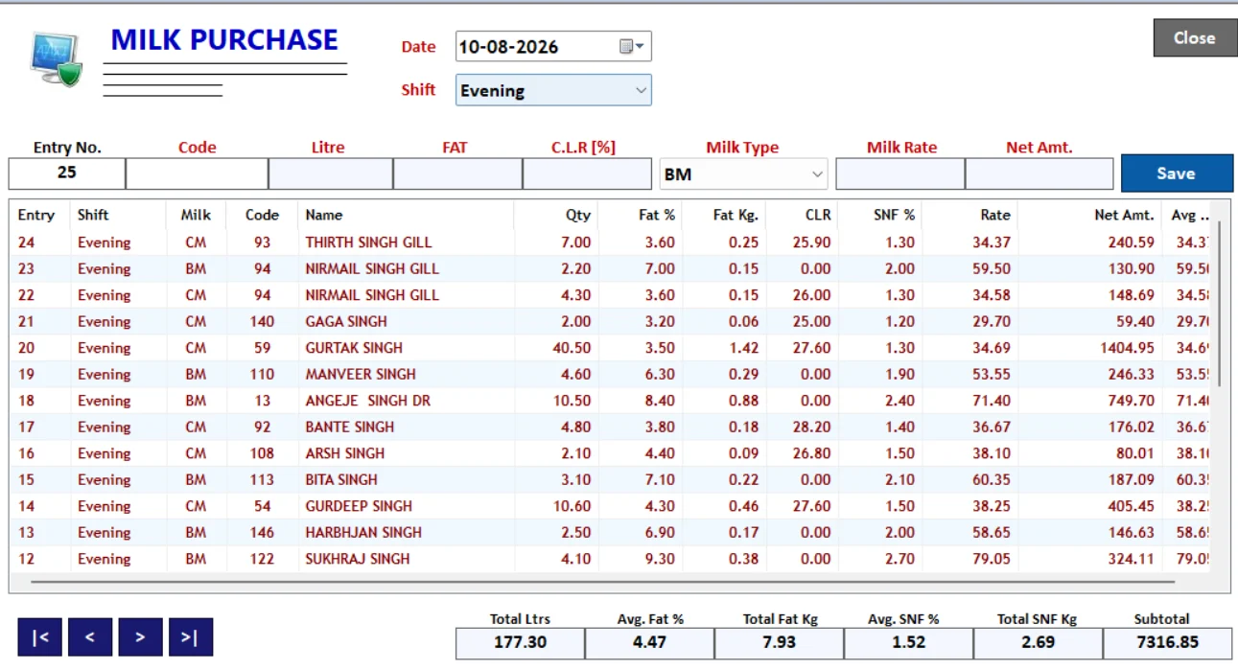Image resolution: width=1238 pixels, height=670 pixels.
Task: Sort by the Name column header
Action: coord(406,215)
